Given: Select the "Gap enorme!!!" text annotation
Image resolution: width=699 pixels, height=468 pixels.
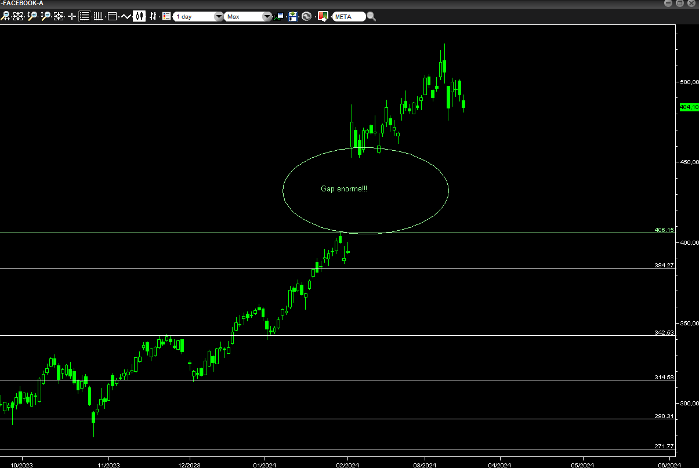Looking at the screenshot, I should point(343,189).
